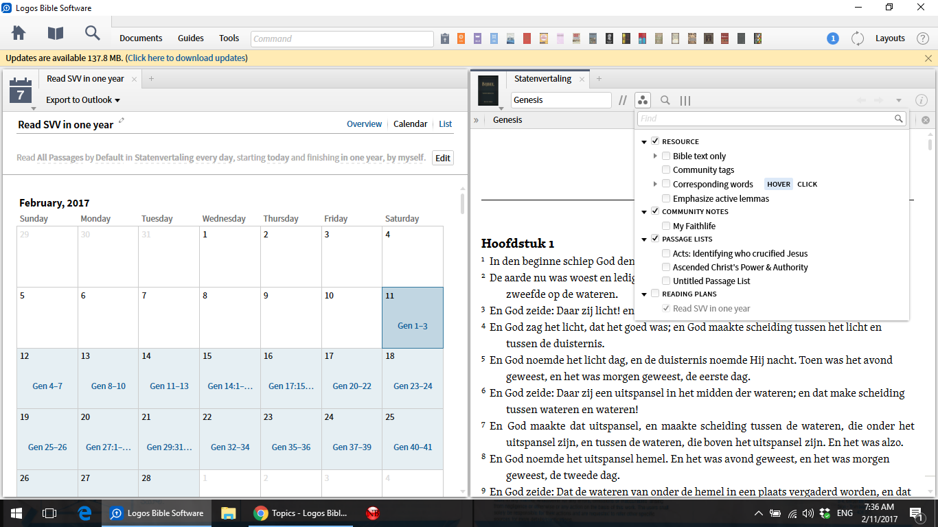The width and height of the screenshot is (938, 527).
Task: Click the forward arrow in Statenvertaling panel
Action: click(x=879, y=100)
